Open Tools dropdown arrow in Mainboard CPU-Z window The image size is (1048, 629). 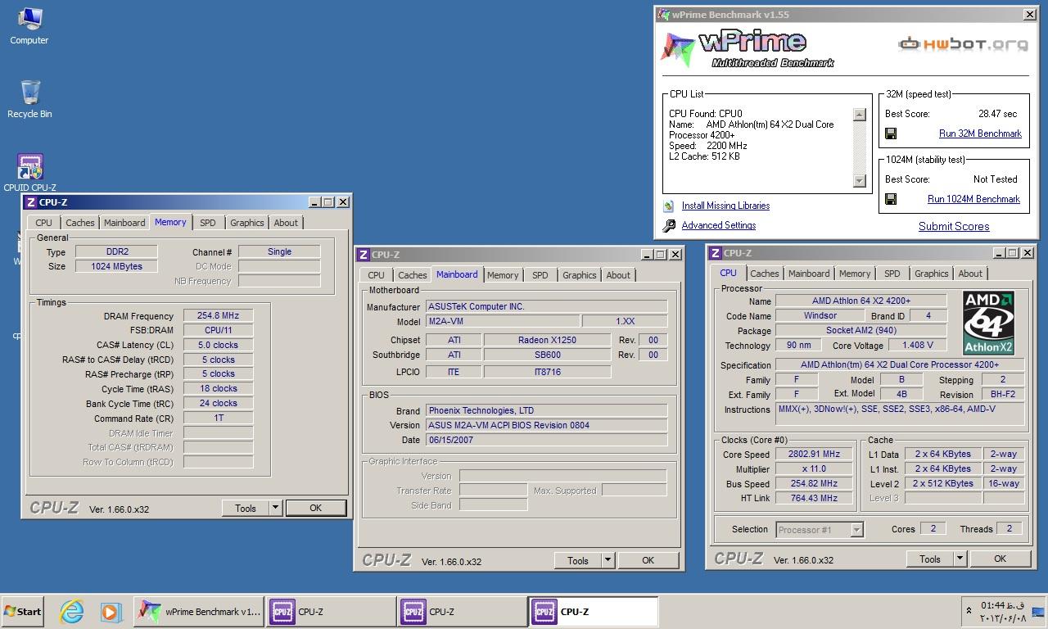pyautogui.click(x=608, y=561)
